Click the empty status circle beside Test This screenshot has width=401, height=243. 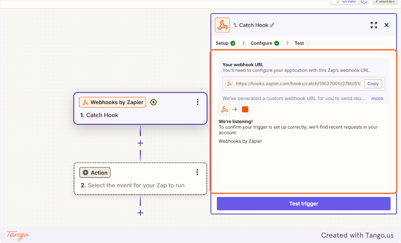coord(308,43)
